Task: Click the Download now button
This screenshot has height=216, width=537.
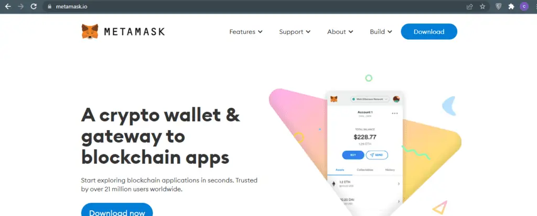Action: (x=117, y=210)
